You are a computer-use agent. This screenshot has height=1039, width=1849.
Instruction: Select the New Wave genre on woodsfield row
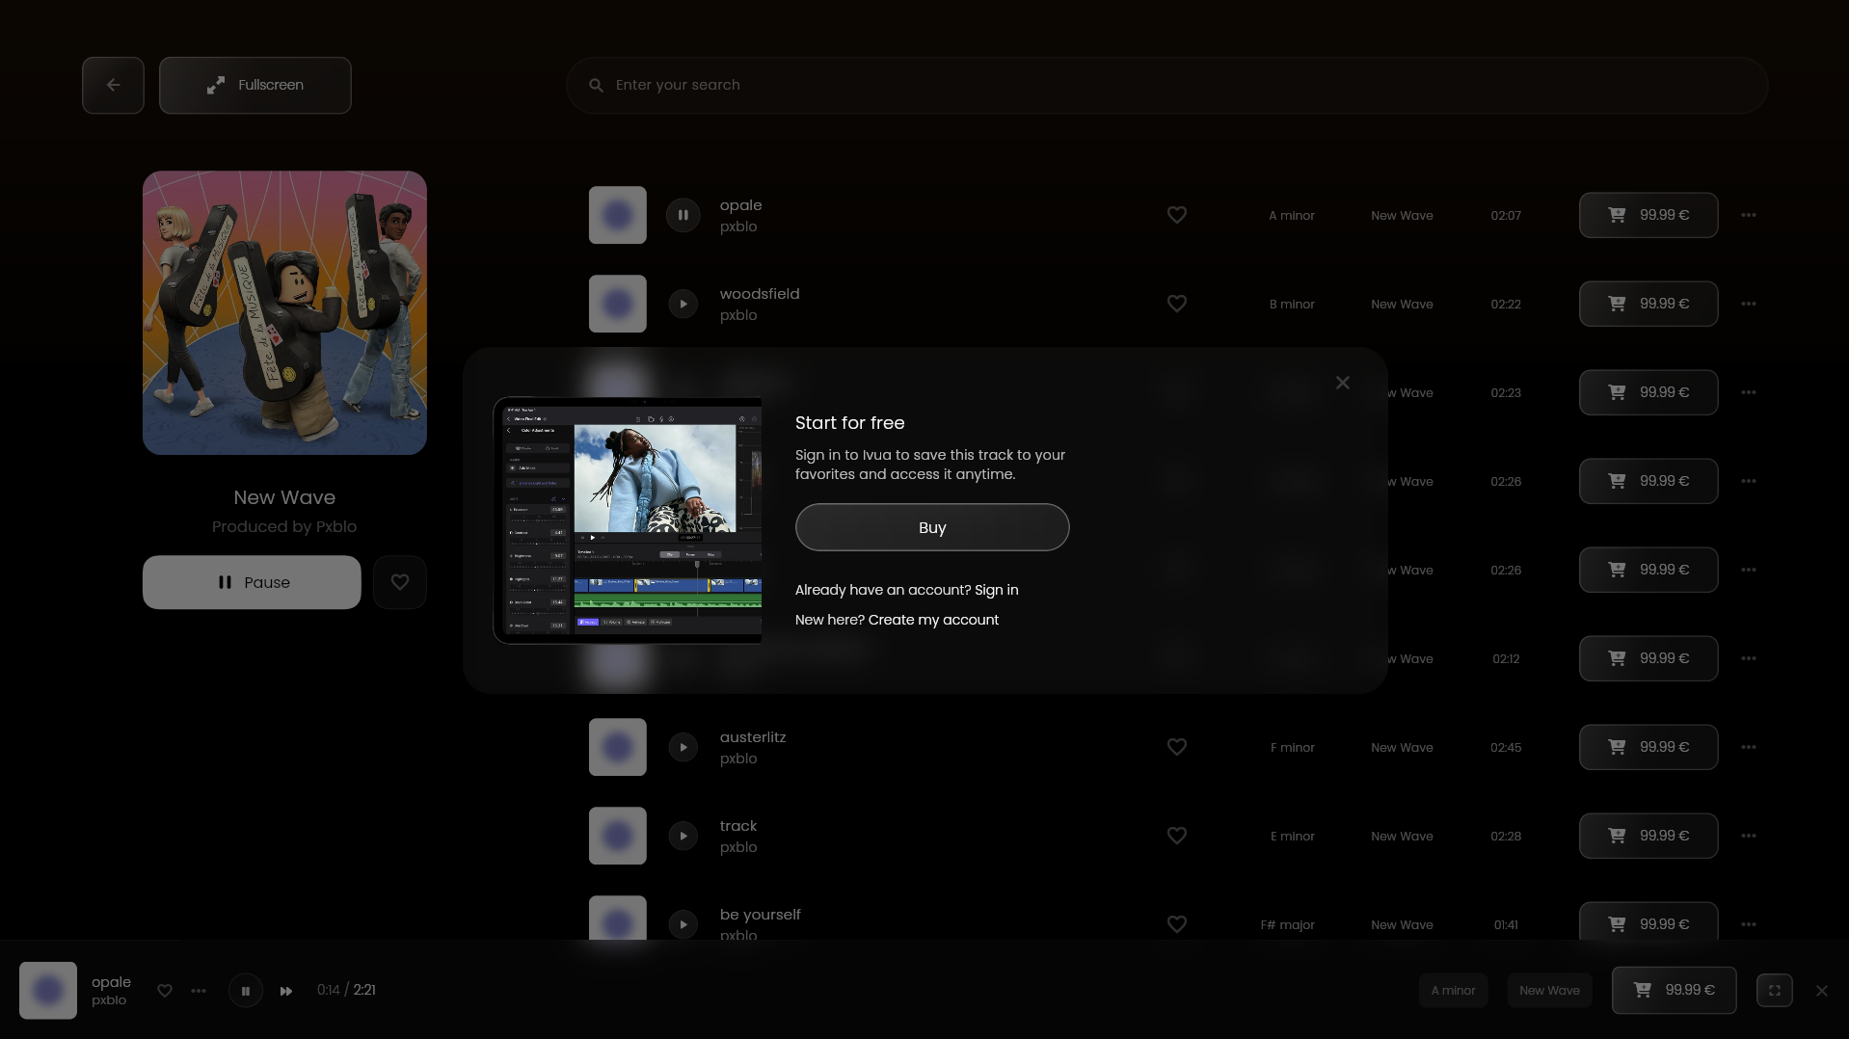[1402, 304]
